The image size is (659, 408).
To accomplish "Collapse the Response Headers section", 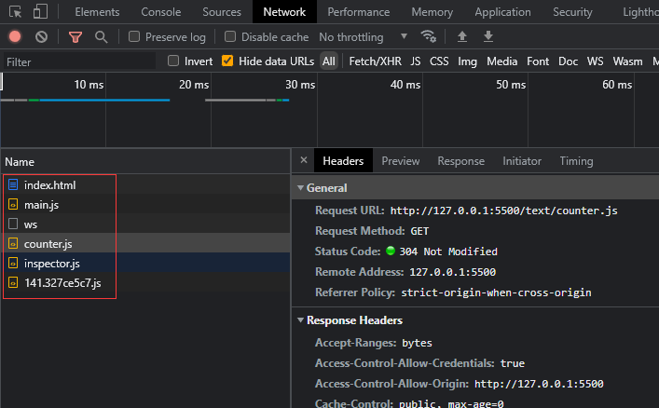I will (300, 320).
